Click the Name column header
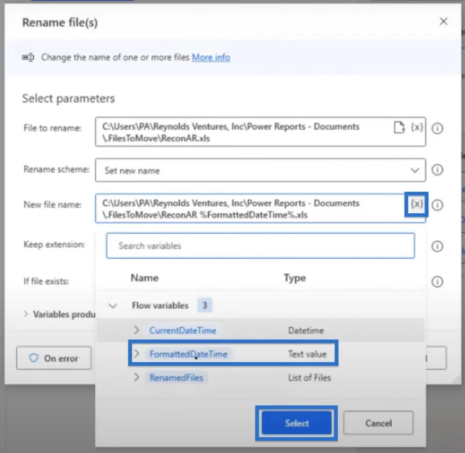The width and height of the screenshot is (465, 453). [x=144, y=278]
